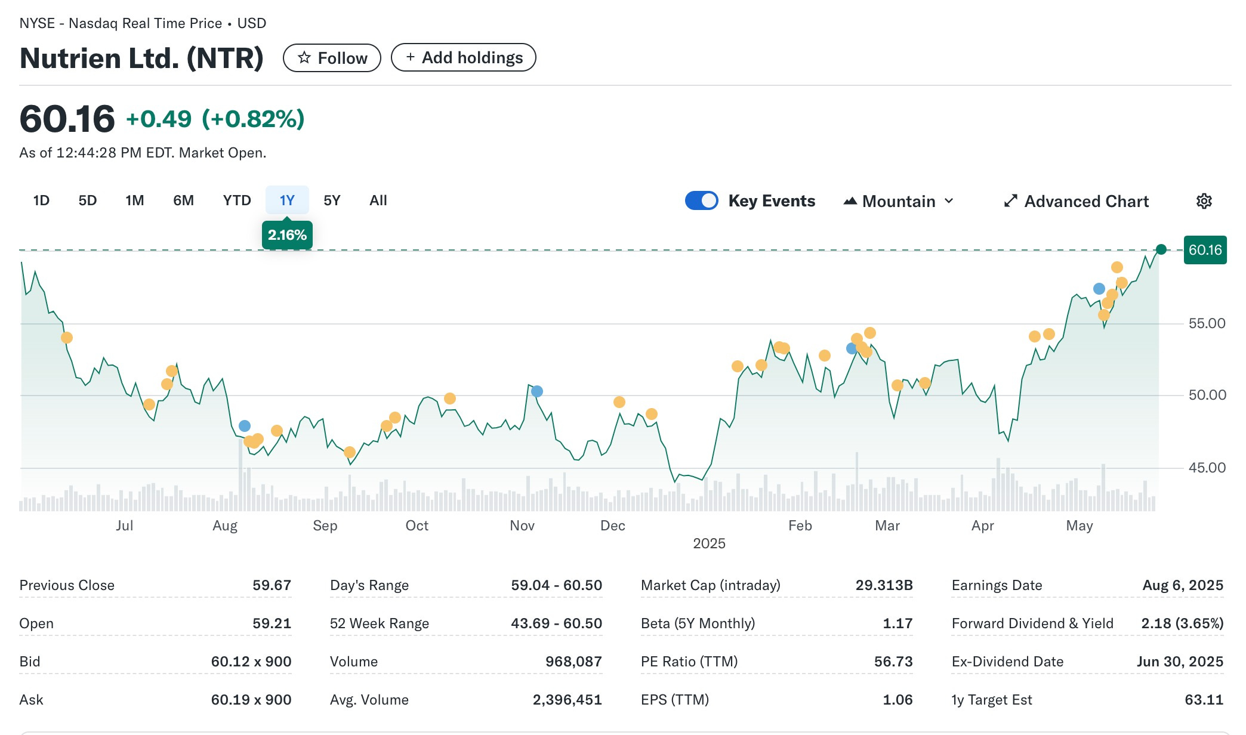
Task: Click the 1y Target Est value 63.11
Action: [1204, 700]
